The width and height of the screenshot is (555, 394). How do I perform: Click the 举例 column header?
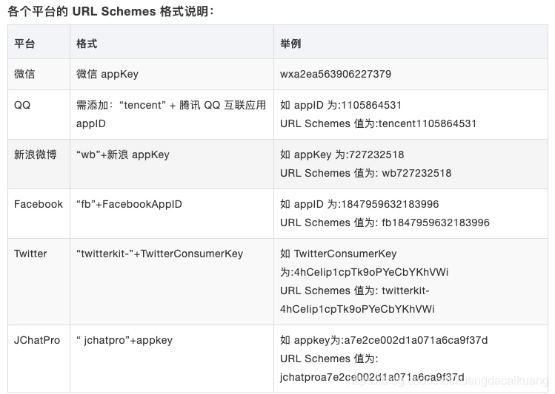click(290, 44)
